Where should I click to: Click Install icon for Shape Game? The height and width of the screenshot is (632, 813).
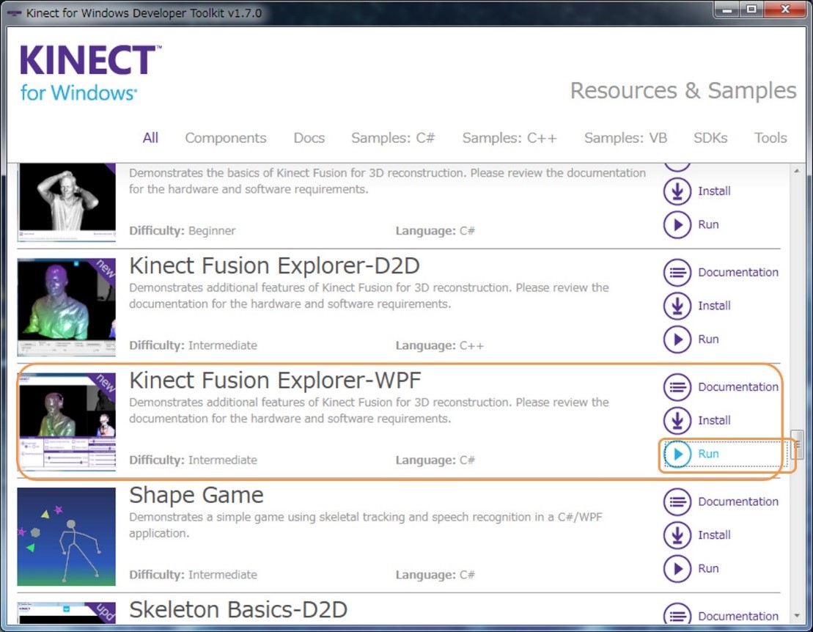tap(677, 535)
